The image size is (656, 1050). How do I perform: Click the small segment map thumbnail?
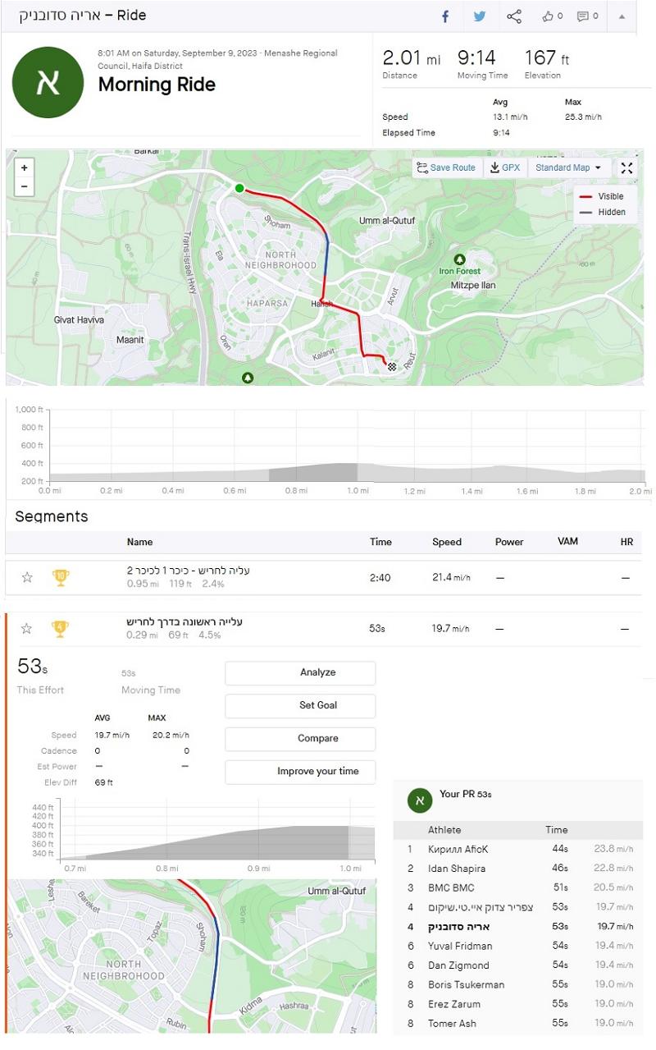(x=193, y=956)
